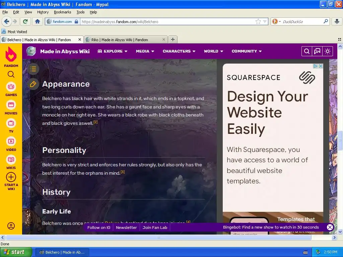
Task: Open the Fandom heart logo
Action: (x=11, y=54)
